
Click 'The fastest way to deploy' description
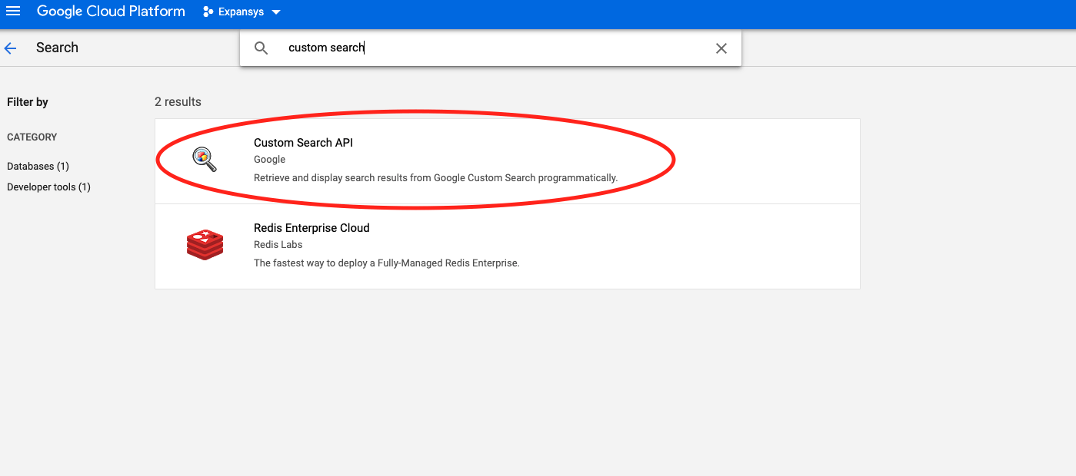[387, 263]
